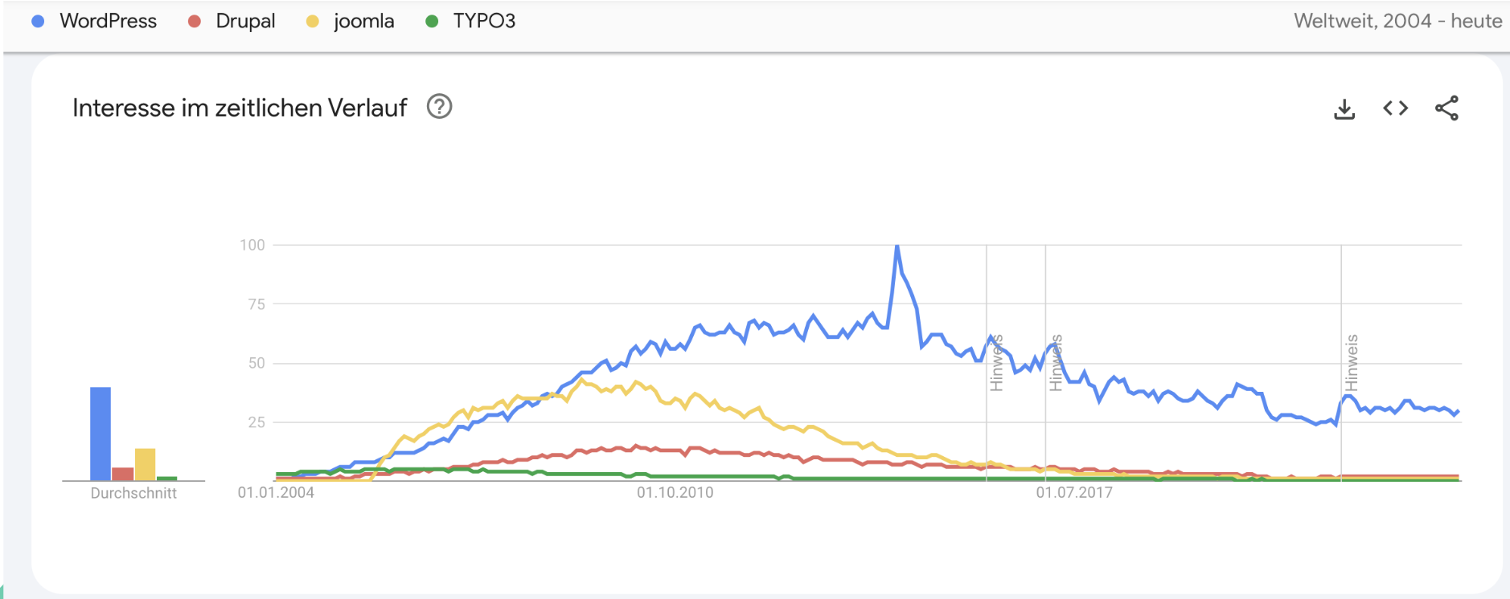The width and height of the screenshot is (1510, 599).
Task: Select the Drupal search term
Action: click(x=245, y=22)
